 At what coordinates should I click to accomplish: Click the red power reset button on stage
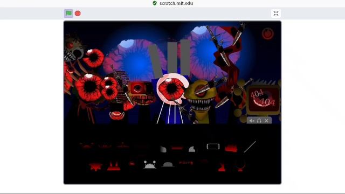point(268,33)
